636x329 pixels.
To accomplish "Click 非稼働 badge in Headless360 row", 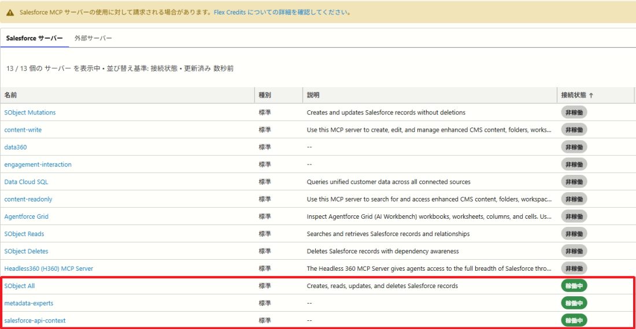I will [x=574, y=269].
